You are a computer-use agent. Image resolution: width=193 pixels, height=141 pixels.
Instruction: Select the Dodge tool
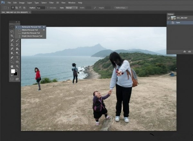point(17,53)
